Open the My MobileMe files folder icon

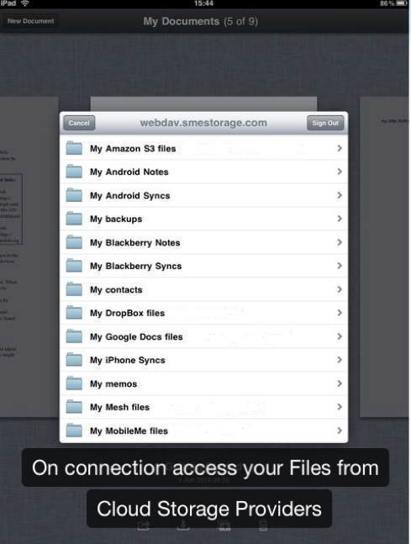pyautogui.click(x=74, y=430)
